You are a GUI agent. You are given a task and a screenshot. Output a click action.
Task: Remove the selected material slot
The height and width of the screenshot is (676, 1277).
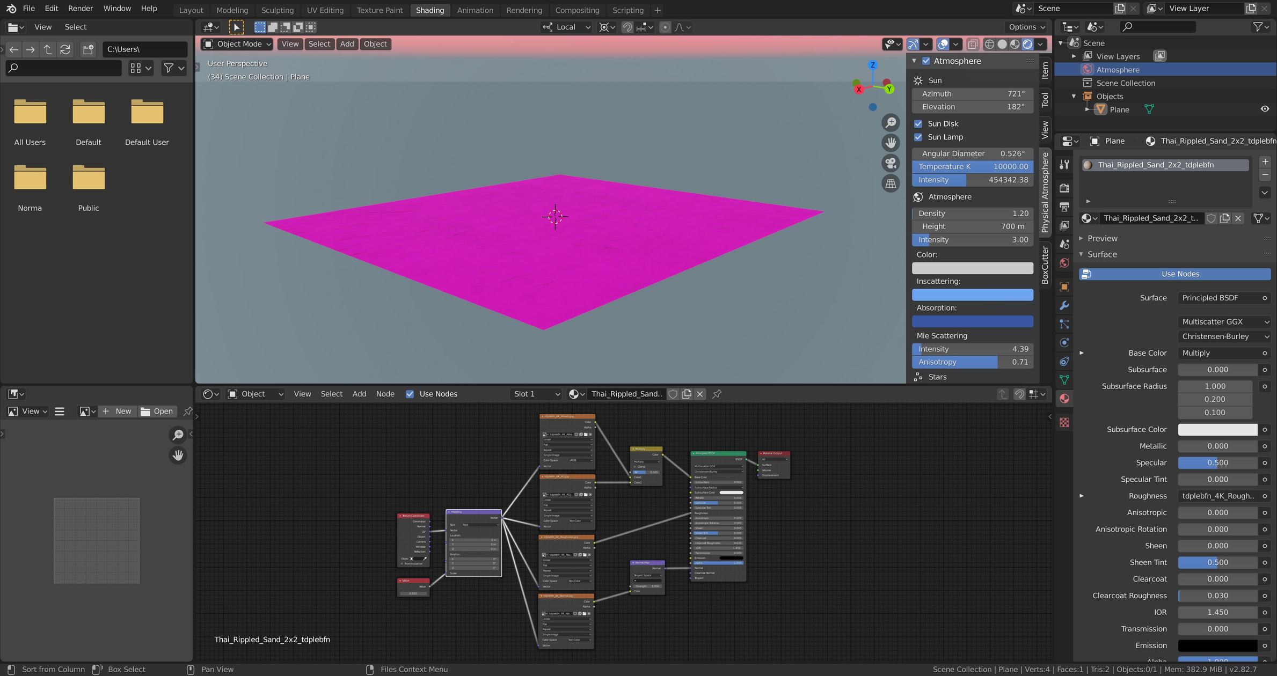coord(1265,175)
